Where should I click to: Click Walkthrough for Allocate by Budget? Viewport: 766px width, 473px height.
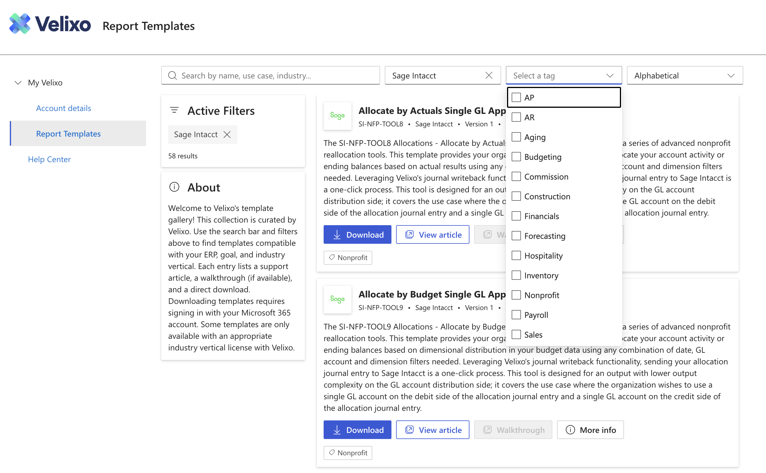pos(513,430)
